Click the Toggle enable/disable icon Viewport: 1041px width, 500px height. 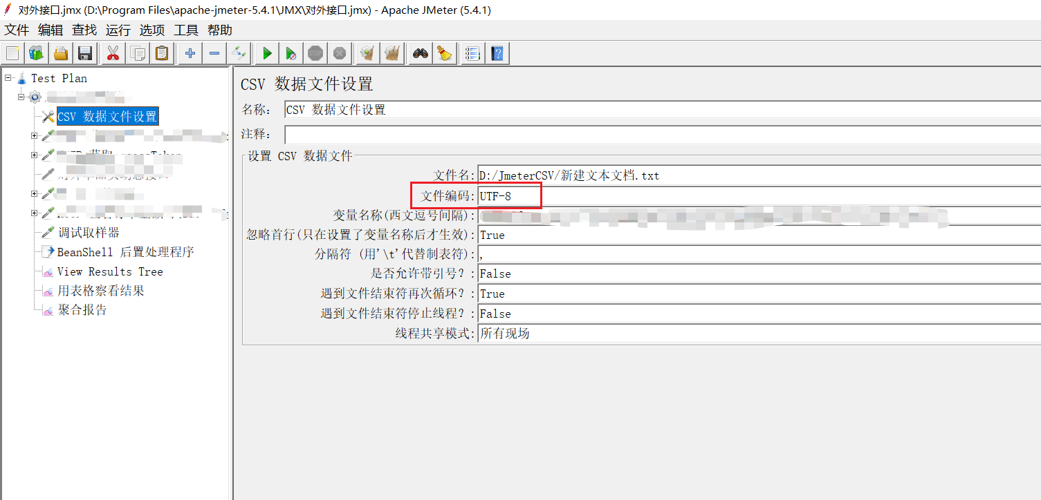tap(239, 53)
